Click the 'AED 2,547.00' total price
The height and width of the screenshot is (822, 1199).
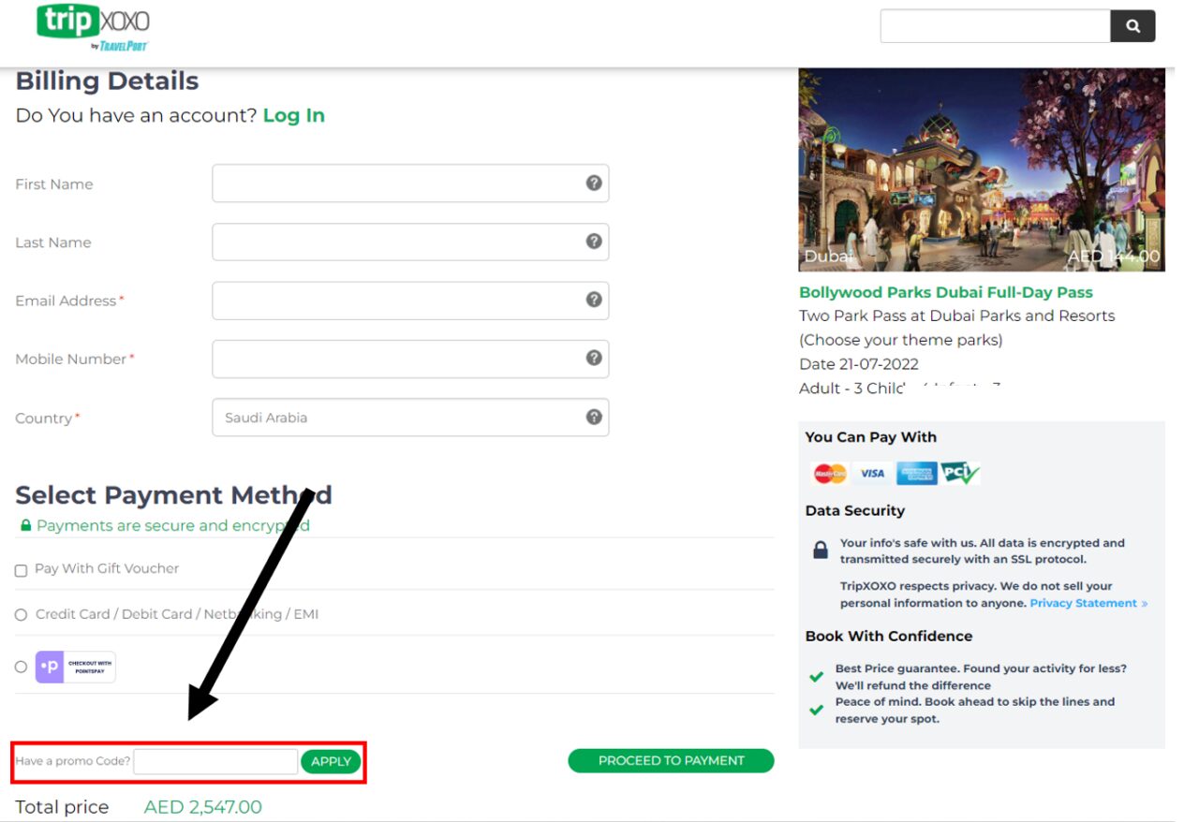click(202, 807)
